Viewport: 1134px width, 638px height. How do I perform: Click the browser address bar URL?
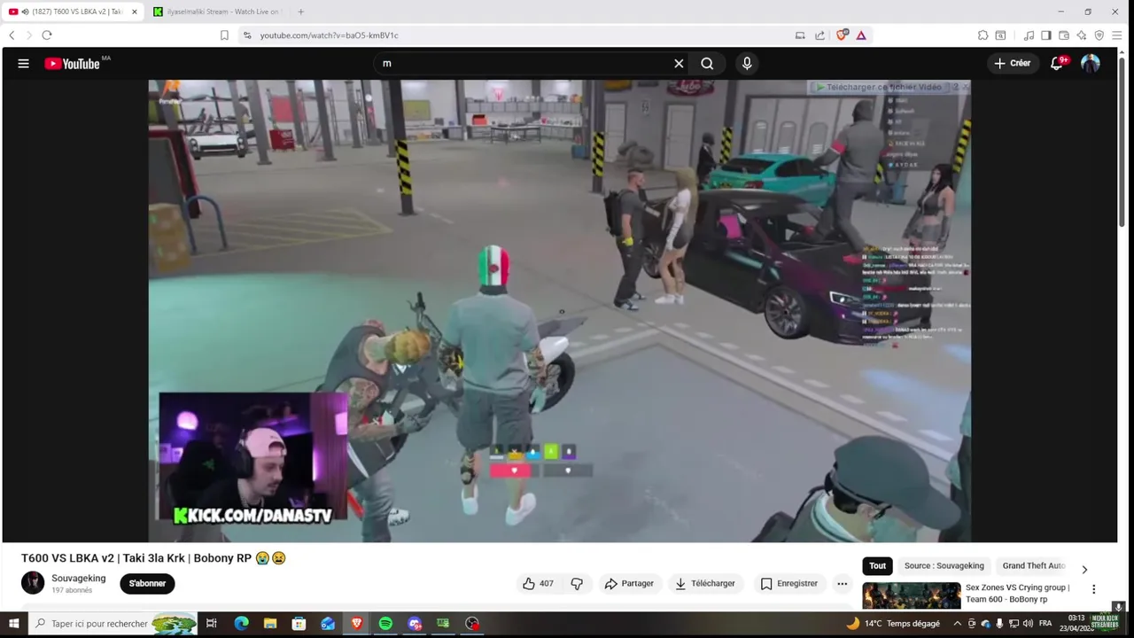pyautogui.click(x=329, y=35)
